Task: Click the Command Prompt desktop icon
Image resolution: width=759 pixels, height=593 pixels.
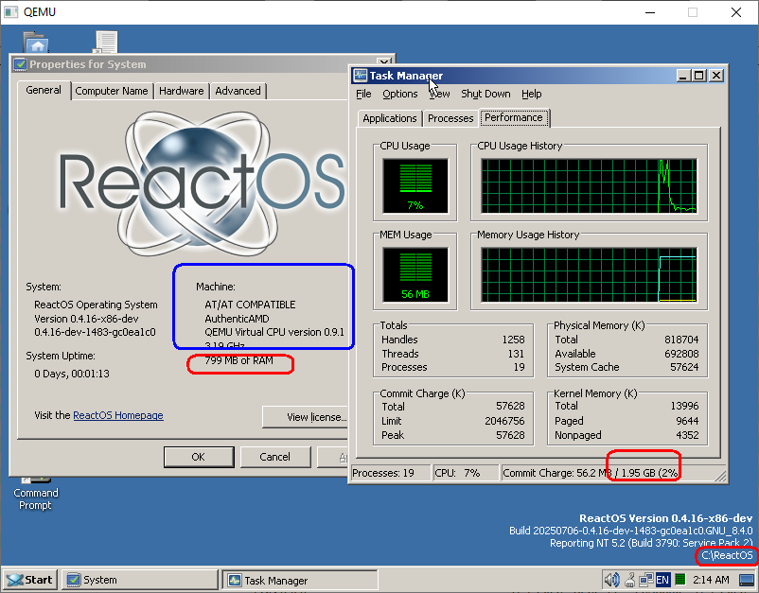Action: 35,496
